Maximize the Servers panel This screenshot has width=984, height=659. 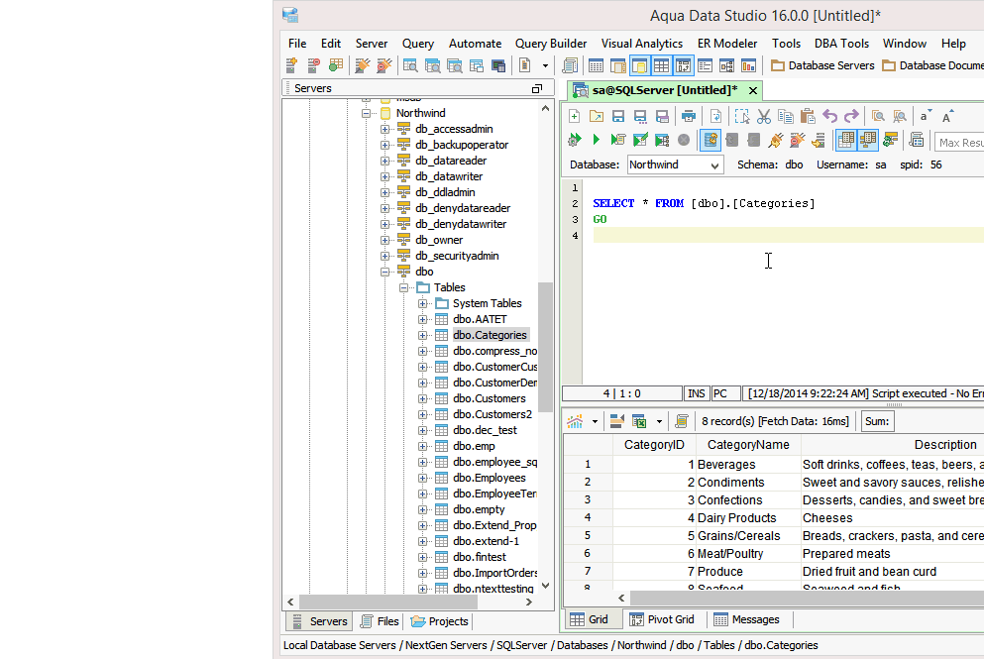tap(537, 88)
